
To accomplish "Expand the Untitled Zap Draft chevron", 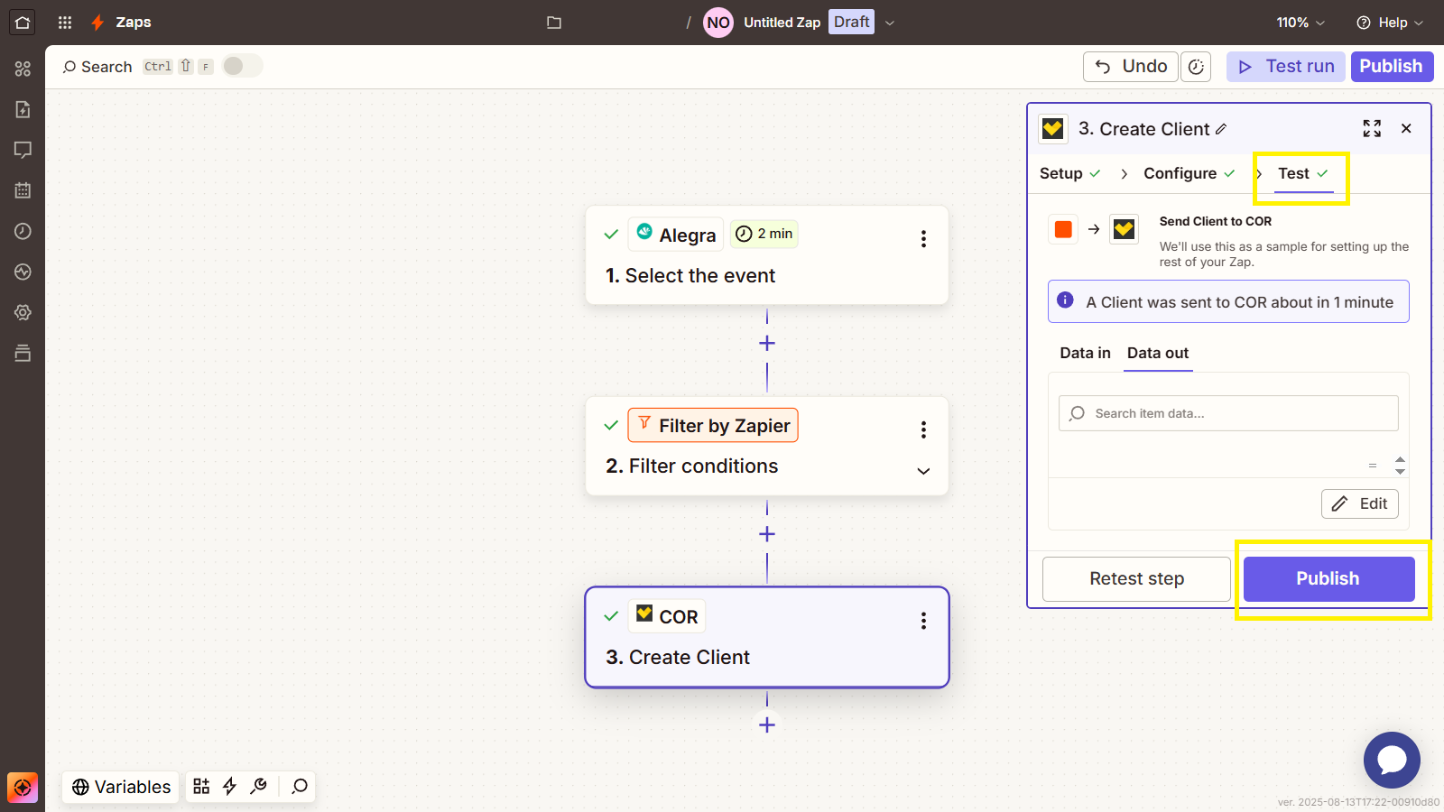I will 890,23.
